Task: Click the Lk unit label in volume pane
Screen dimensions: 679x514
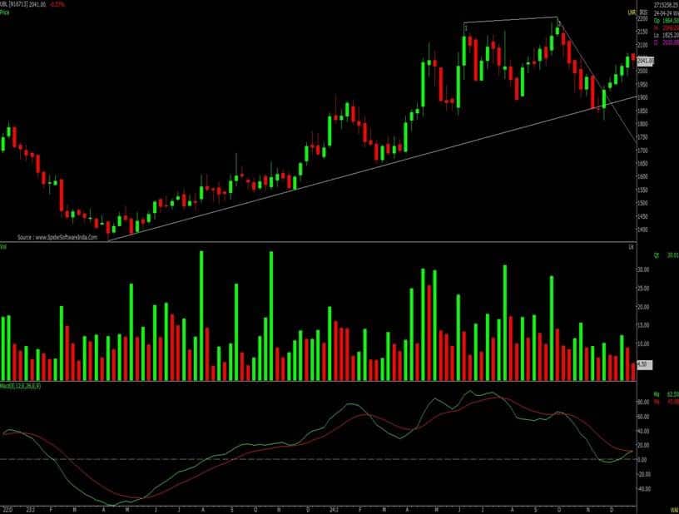Action: click(632, 247)
